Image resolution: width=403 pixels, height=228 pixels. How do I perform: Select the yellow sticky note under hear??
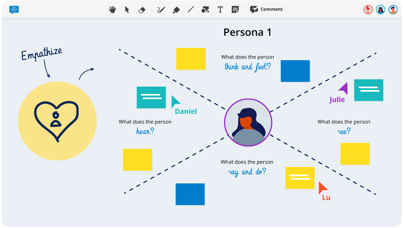point(138,160)
